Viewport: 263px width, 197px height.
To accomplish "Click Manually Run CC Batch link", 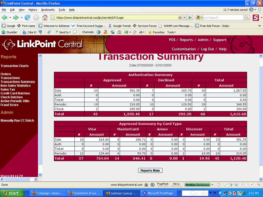I will pos(17,120).
